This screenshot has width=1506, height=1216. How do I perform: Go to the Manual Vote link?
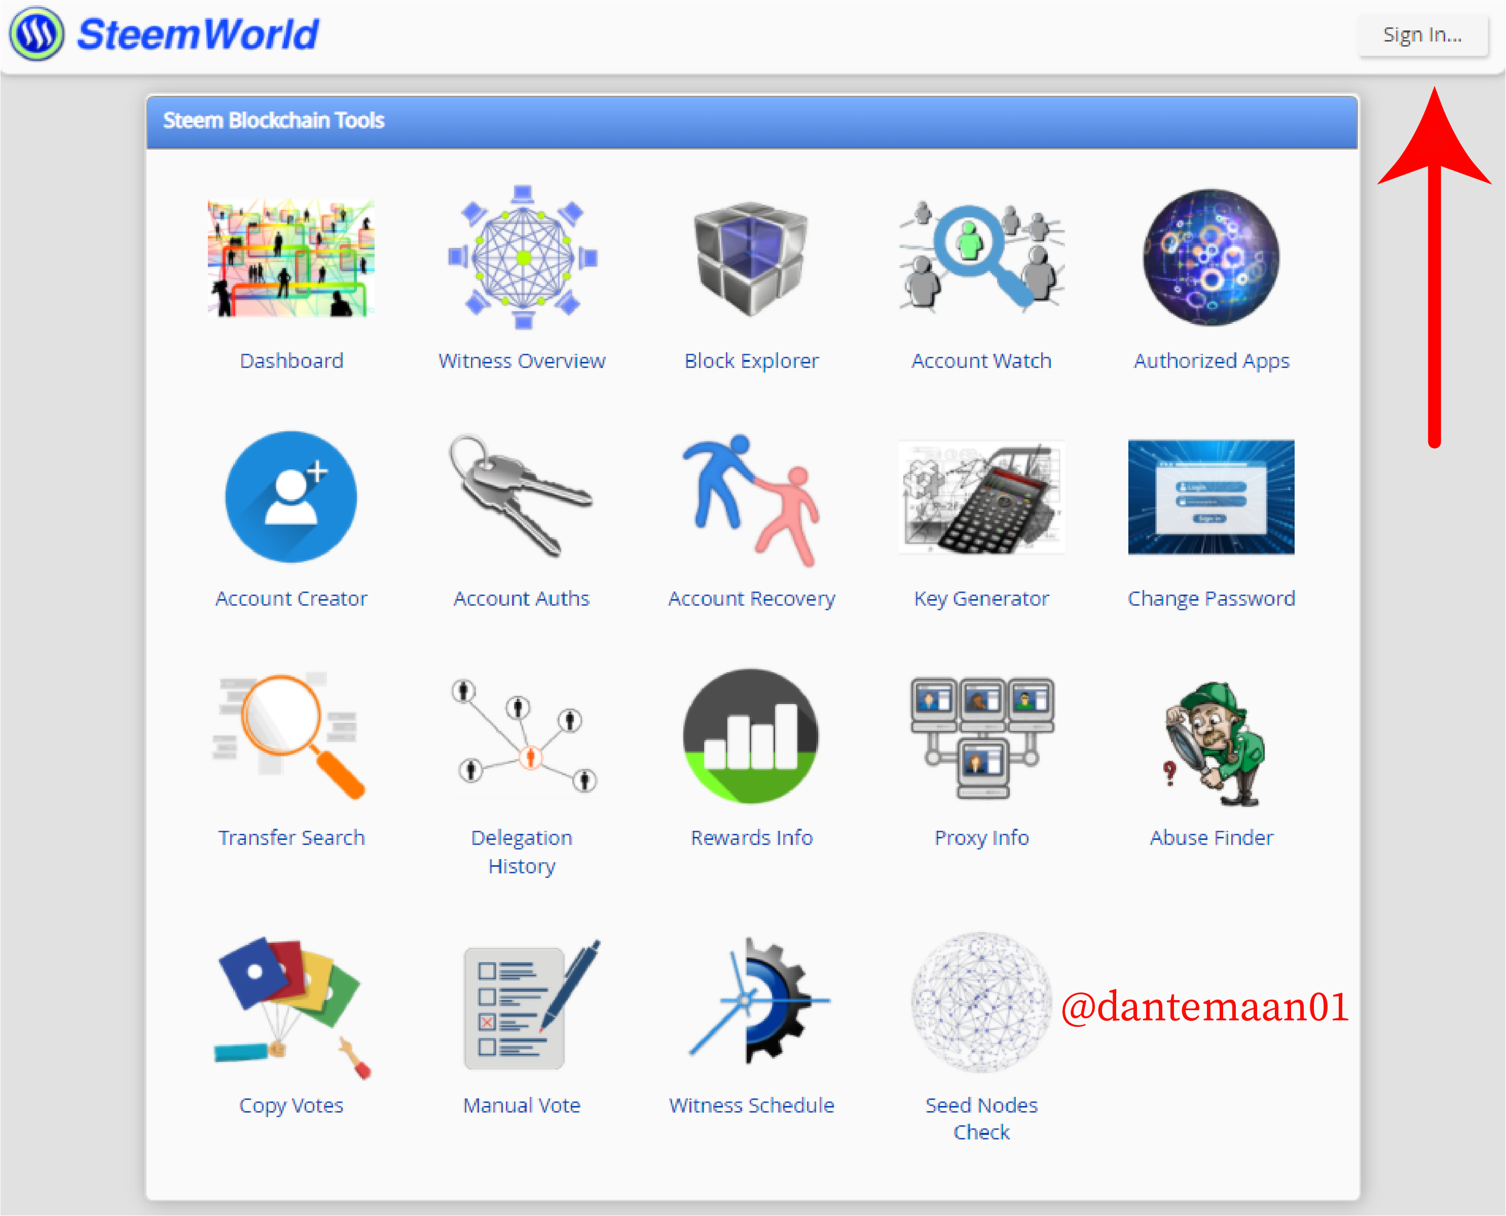(x=522, y=1106)
